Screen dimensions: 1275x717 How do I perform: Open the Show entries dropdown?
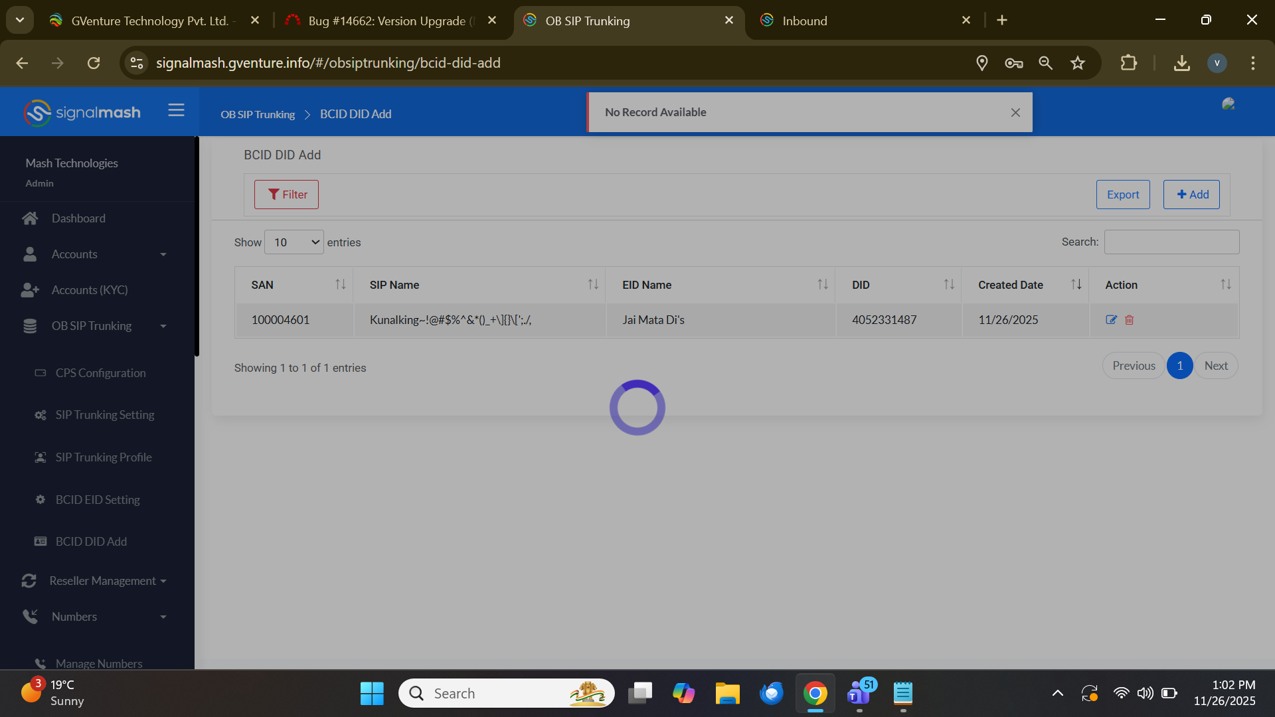[x=294, y=242]
